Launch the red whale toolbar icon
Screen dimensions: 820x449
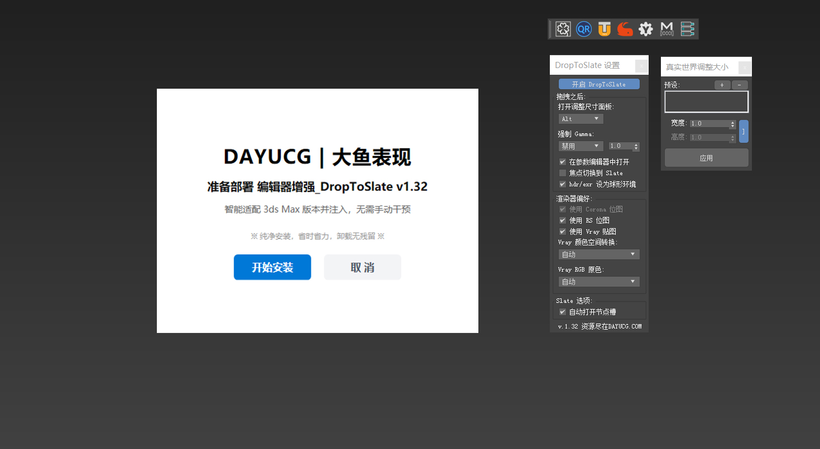[x=625, y=29]
